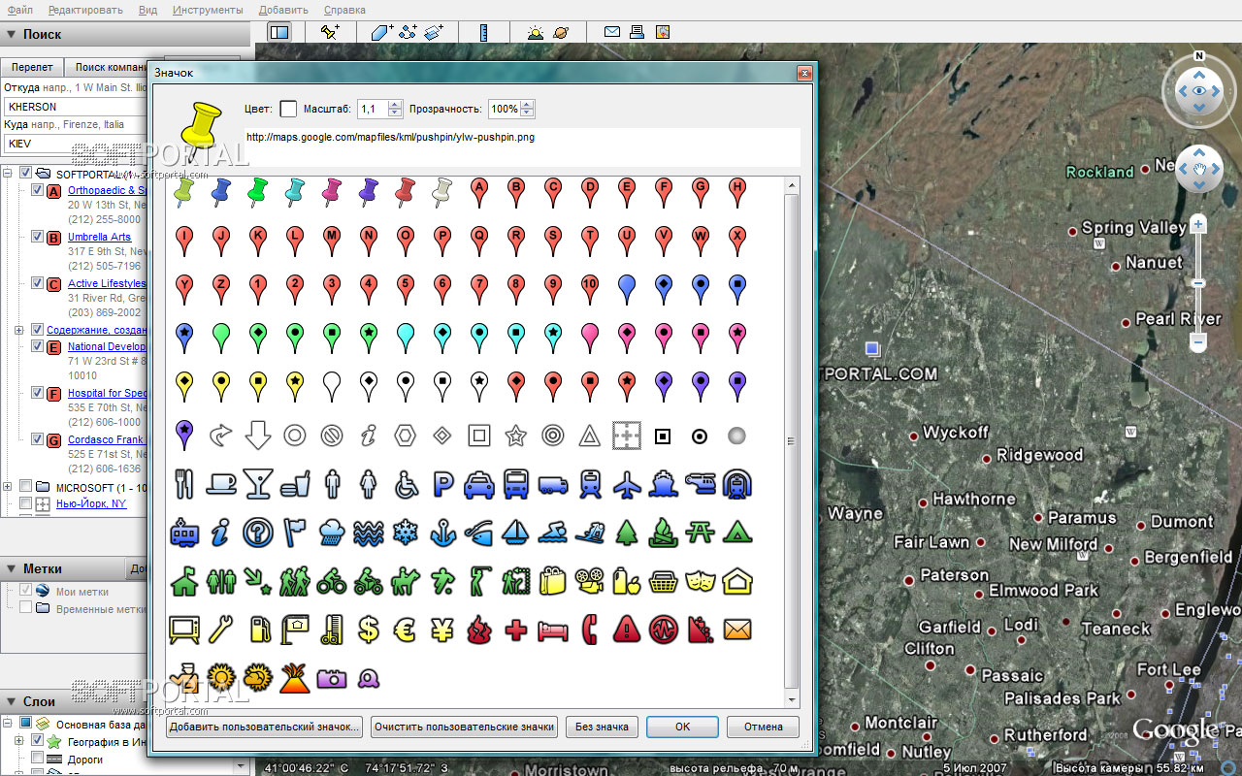Uncheck the Hospital for Spec result checkbox
This screenshot has width=1242, height=776.
pyautogui.click(x=38, y=393)
